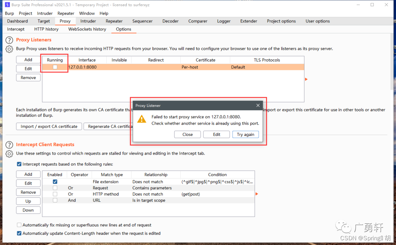Switch to the Intercept sub-tab
This screenshot has width=396, height=245.
pyautogui.click(x=16, y=29)
